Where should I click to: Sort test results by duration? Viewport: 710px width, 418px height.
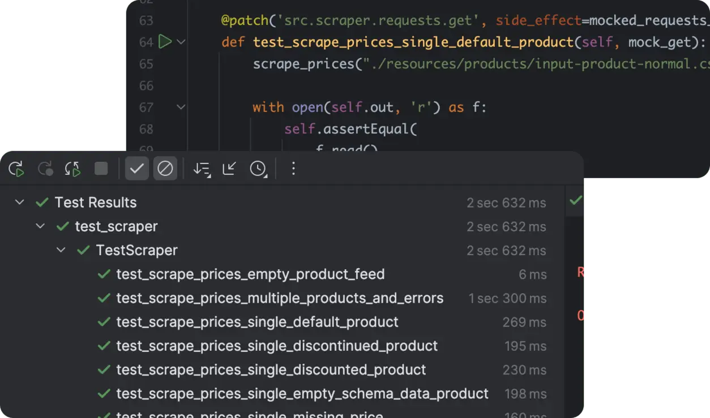258,168
